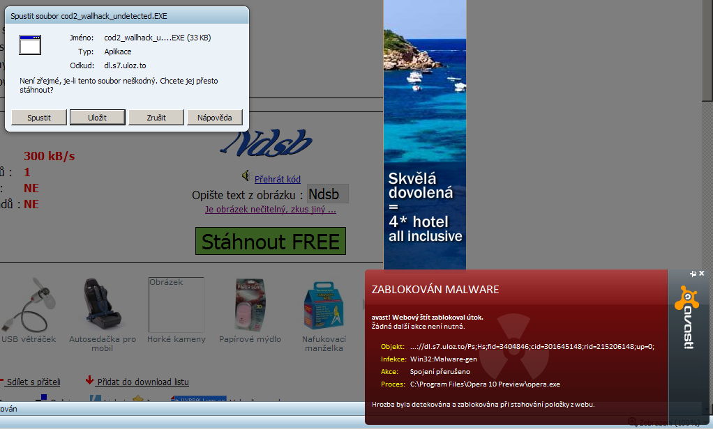Focus the captcha text field with Ndsb
The height and width of the screenshot is (429, 713).
click(328, 194)
